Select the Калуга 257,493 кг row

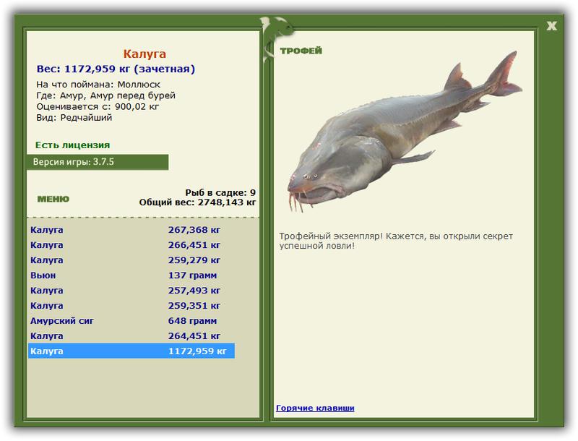click(131, 290)
